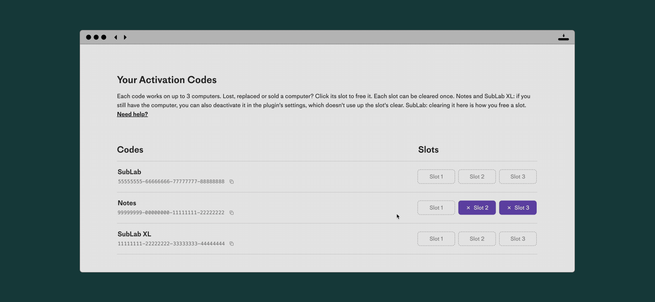Click Slot 3 in the SubLab XL row
655x302 pixels.
point(518,239)
